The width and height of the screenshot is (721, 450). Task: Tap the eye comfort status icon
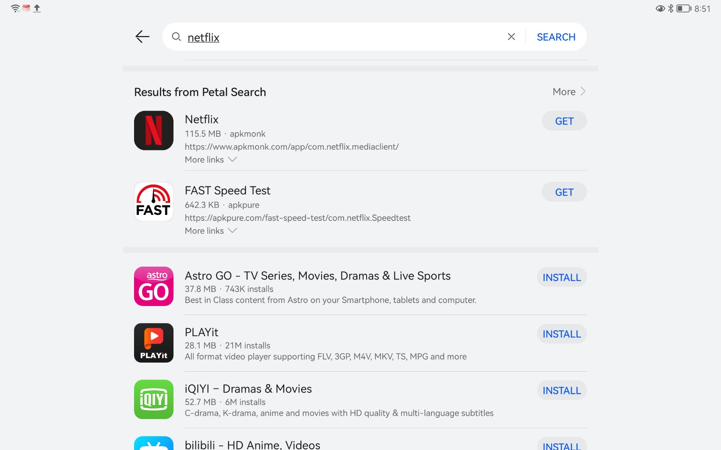click(x=660, y=8)
